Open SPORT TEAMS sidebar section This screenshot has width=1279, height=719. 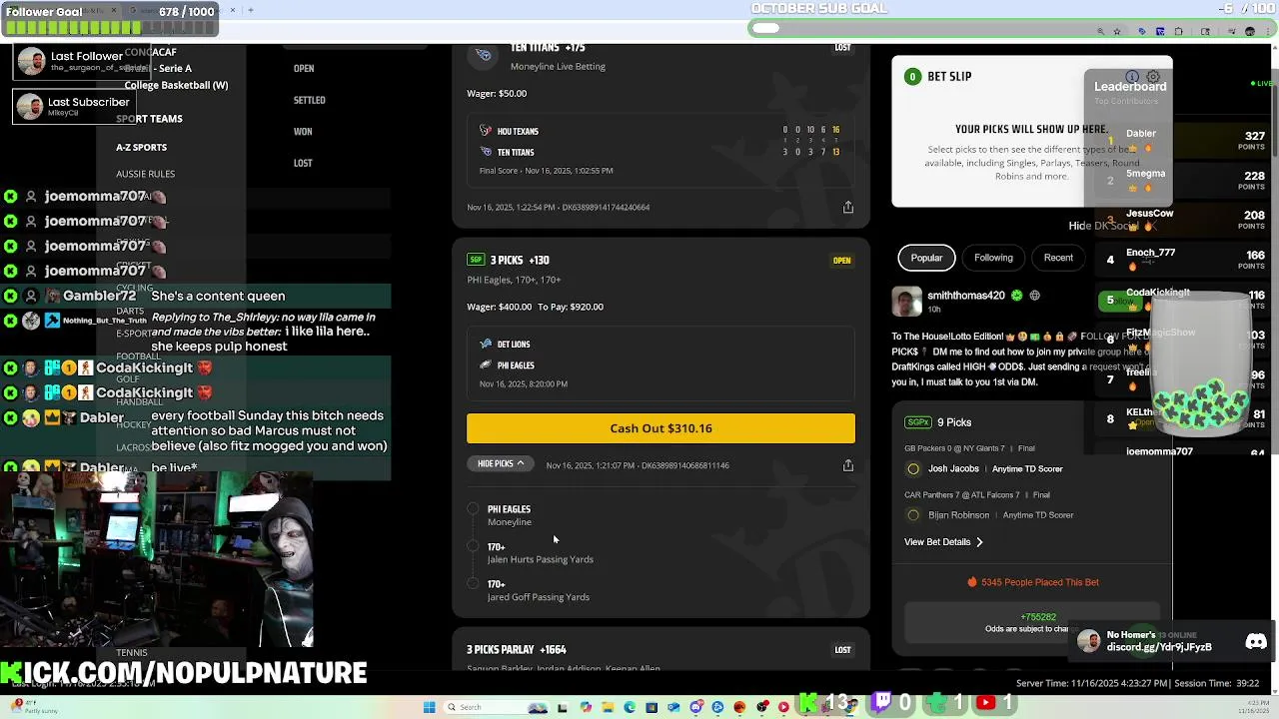tap(149, 119)
